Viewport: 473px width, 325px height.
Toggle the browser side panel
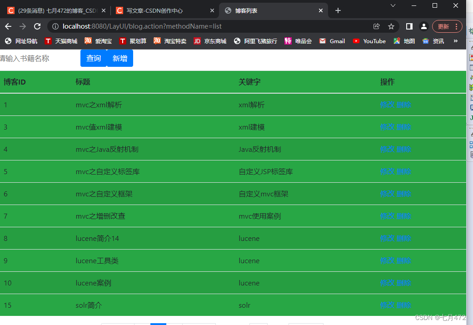tap(409, 26)
